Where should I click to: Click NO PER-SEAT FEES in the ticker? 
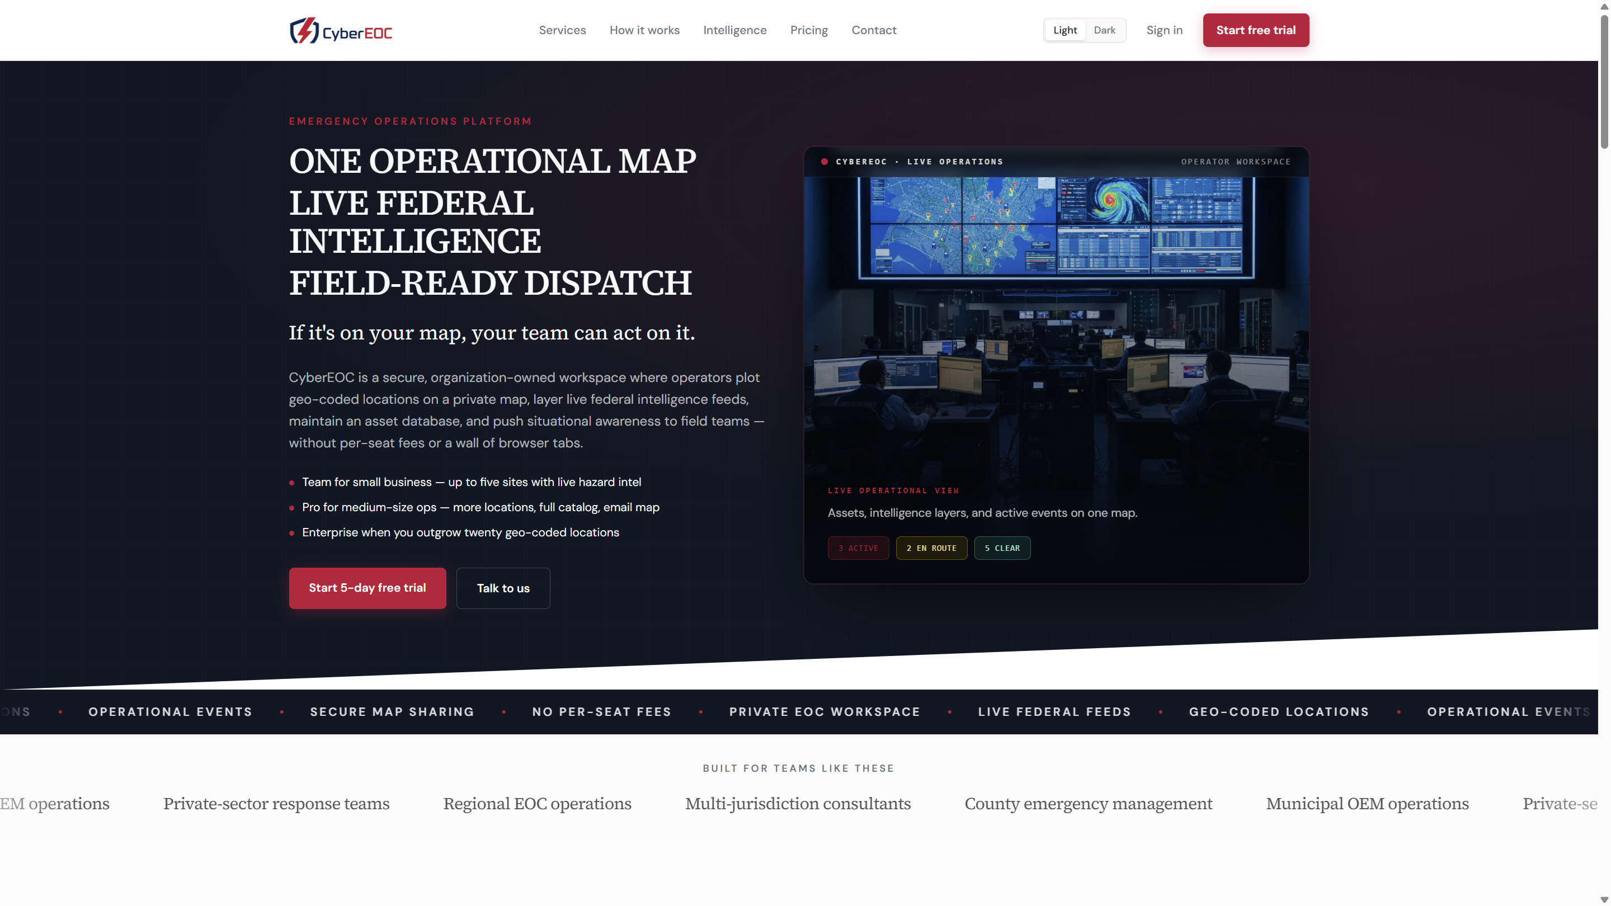point(602,711)
